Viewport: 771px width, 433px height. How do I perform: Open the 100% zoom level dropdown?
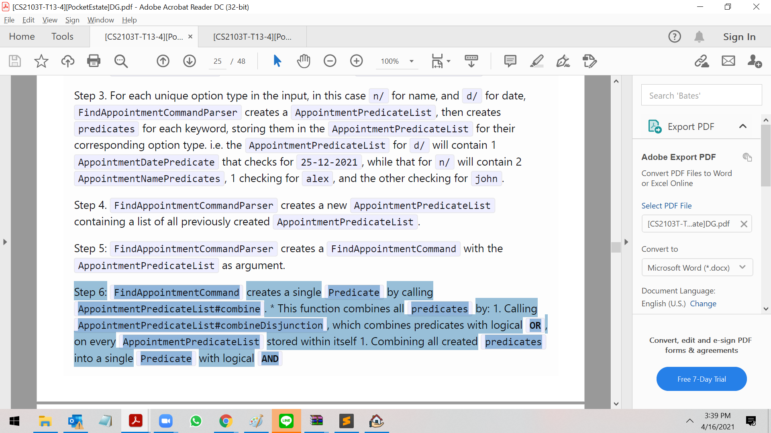tap(412, 61)
